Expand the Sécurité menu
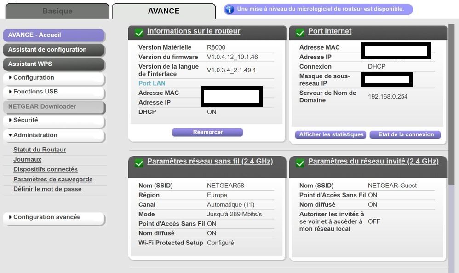This screenshot has width=459, height=273. pyautogui.click(x=54, y=121)
